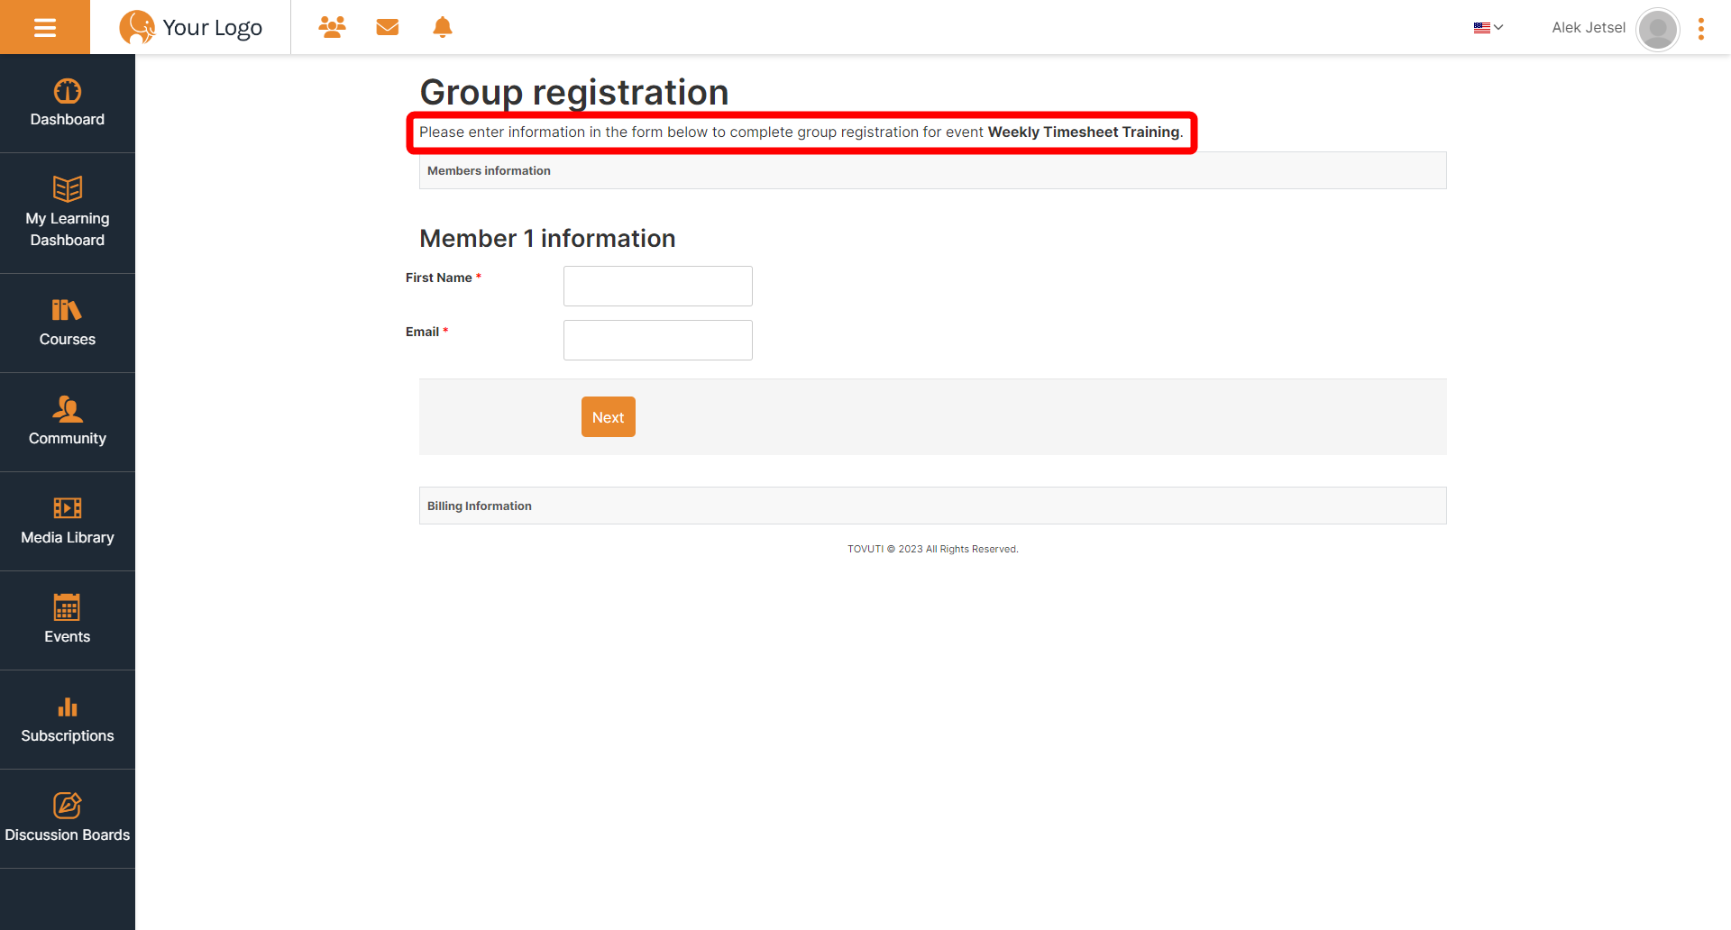The height and width of the screenshot is (930, 1731).
Task: Go to My Learning Dashboard
Action: click(68, 214)
